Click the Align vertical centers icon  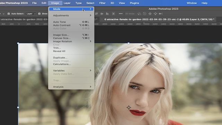[x=102, y=14]
